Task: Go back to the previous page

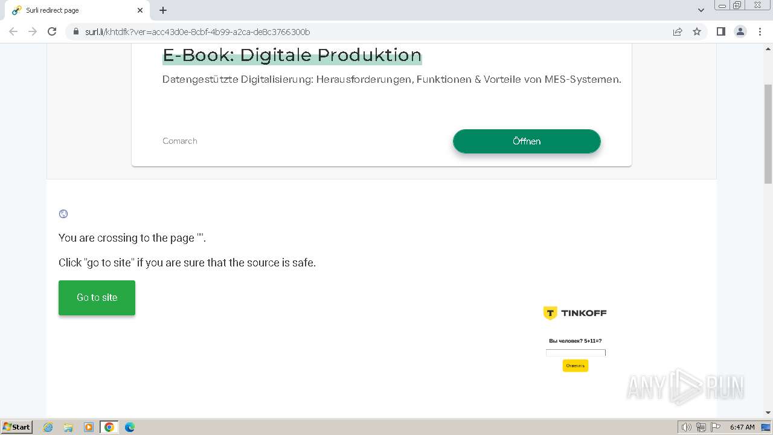Action: 13,31
